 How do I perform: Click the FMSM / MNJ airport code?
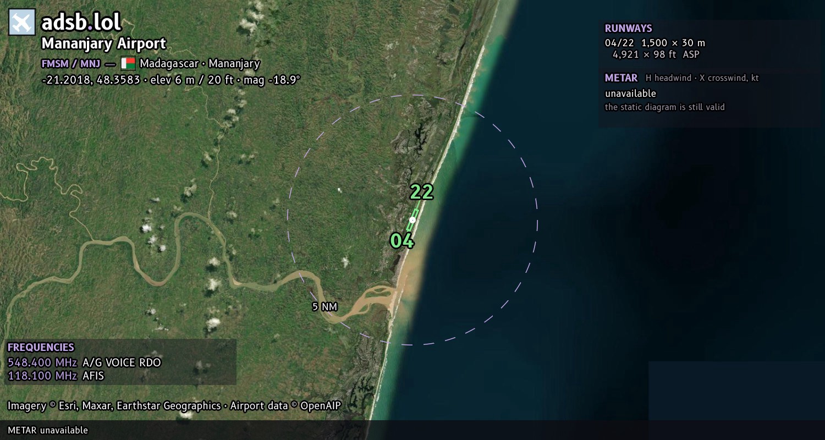[x=71, y=63]
